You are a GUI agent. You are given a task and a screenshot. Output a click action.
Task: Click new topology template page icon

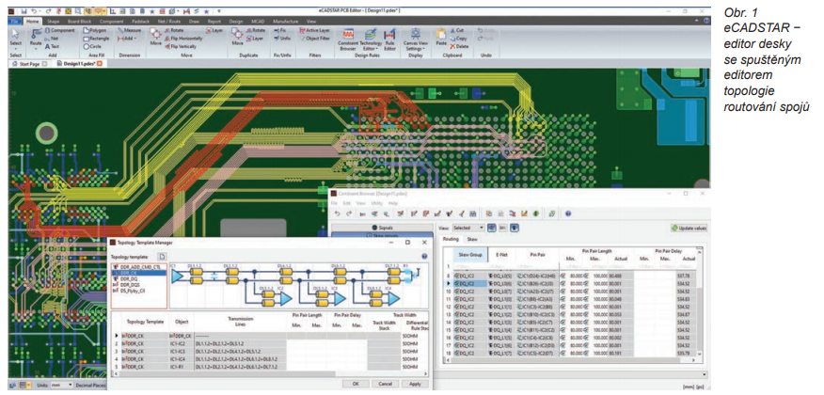coord(163,256)
